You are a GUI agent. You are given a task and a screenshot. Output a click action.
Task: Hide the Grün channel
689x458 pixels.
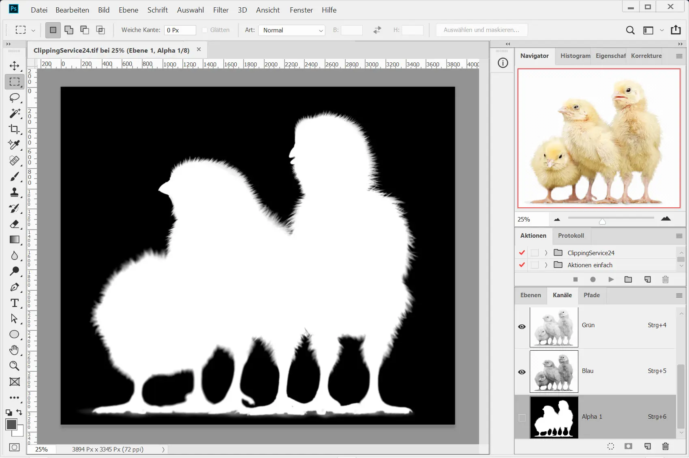coord(522,326)
